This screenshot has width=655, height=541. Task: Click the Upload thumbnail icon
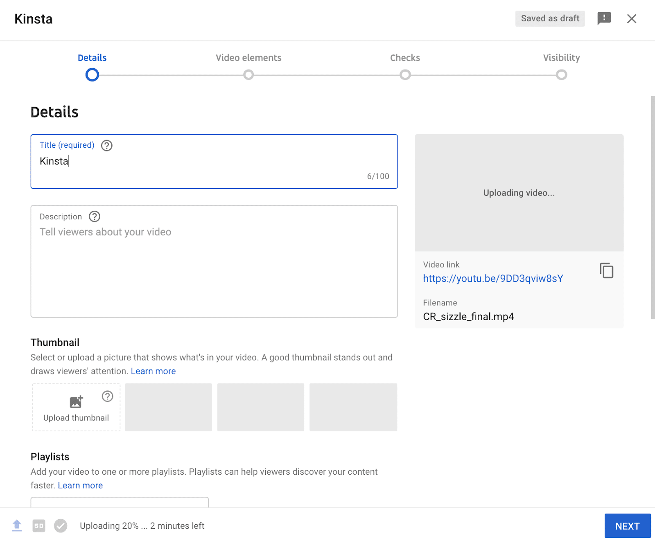click(76, 402)
